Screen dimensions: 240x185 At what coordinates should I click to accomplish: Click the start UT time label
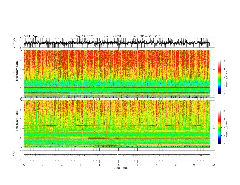146,36
